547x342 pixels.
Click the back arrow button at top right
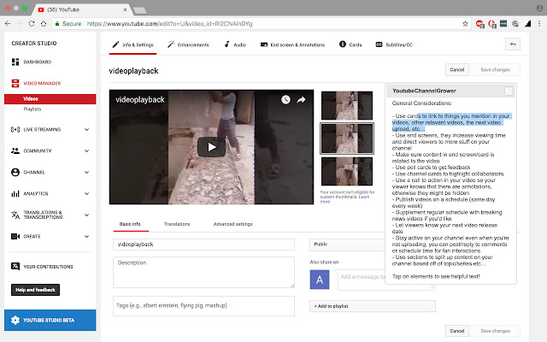point(513,44)
